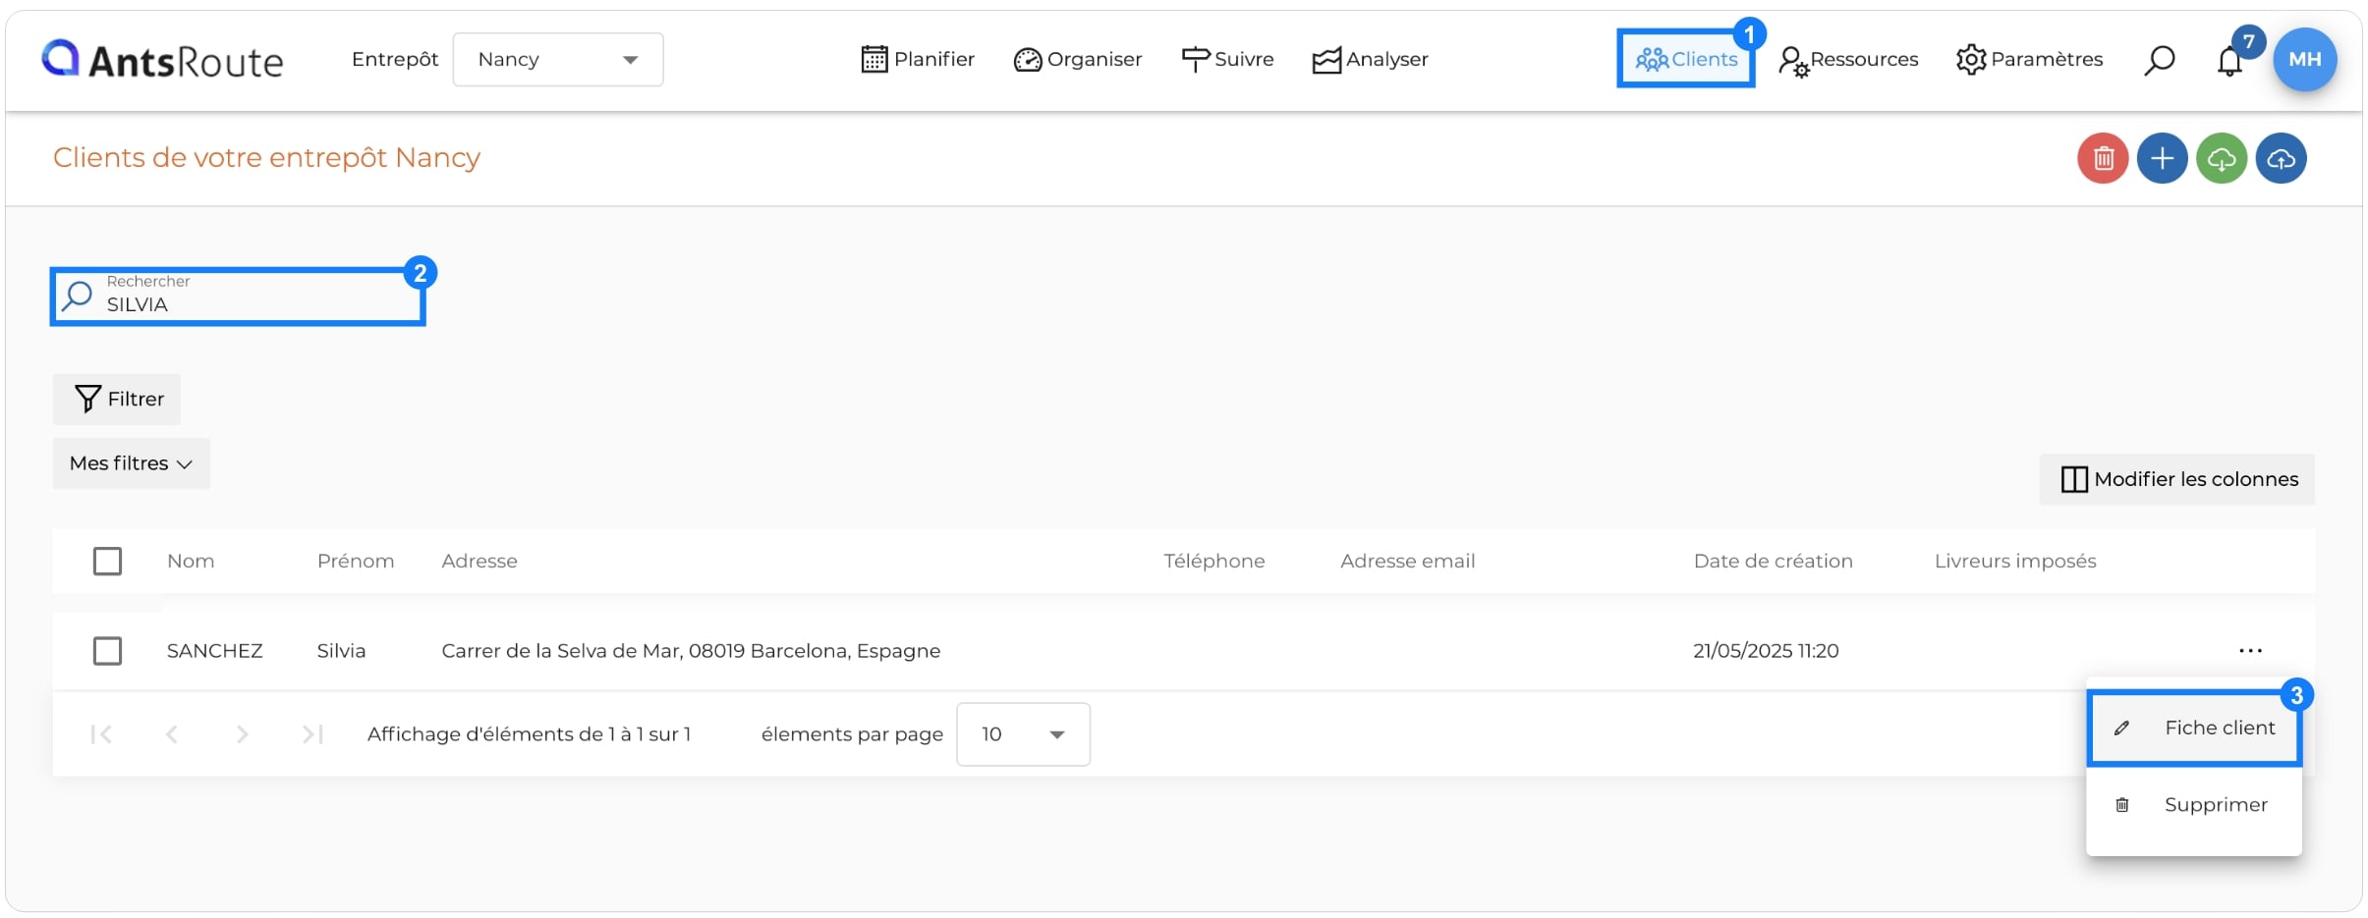Screen dimensions: 2368x918
Task: Expand the Mes filtres dropdown
Action: (x=131, y=463)
